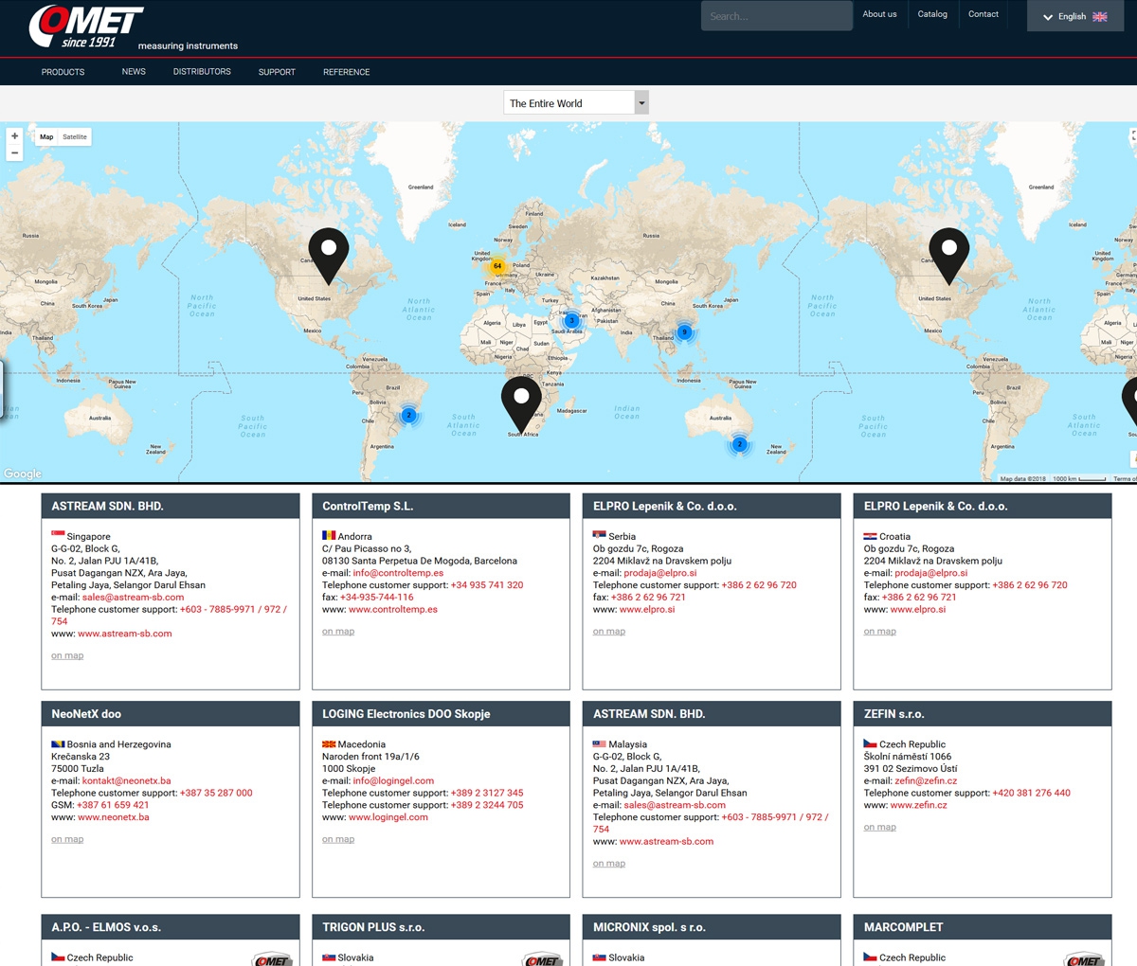
Task: Show ControlTemp S.L. on map
Action: (338, 632)
